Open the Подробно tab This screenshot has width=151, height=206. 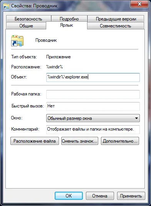point(69,19)
